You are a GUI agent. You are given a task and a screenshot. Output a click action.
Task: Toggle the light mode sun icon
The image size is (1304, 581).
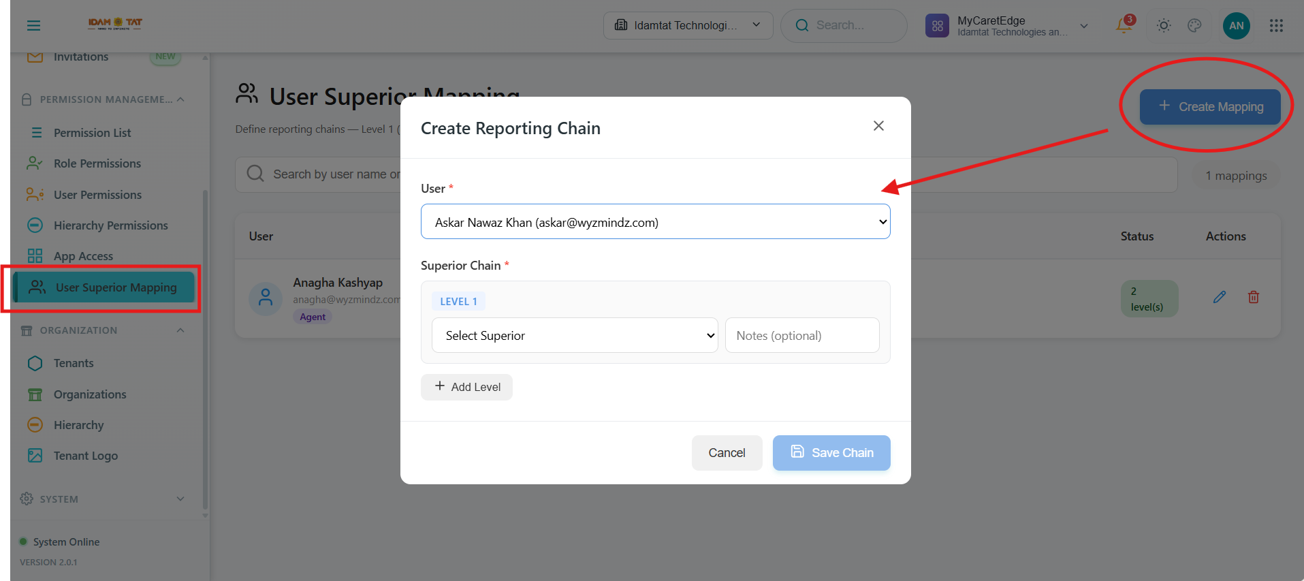(1164, 26)
